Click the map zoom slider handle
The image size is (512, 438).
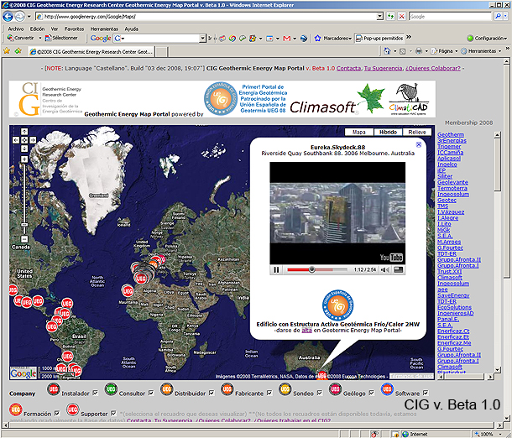click(x=24, y=225)
